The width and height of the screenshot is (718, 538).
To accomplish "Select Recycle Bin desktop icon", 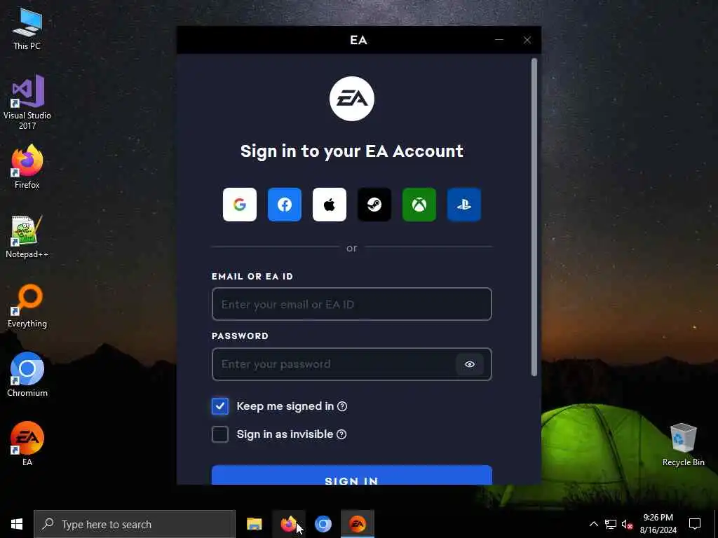I will pyautogui.click(x=683, y=445).
